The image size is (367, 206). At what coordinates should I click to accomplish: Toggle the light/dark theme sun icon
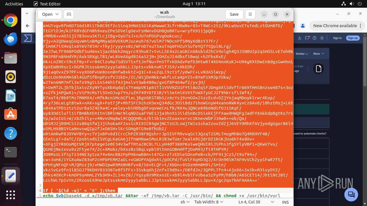point(322,38)
